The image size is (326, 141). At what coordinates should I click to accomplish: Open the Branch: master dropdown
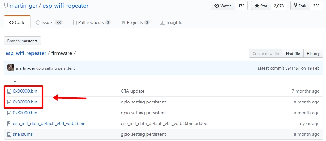22,41
